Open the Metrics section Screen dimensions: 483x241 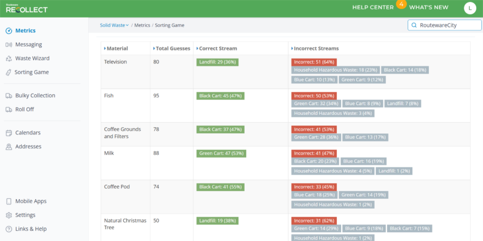click(25, 31)
